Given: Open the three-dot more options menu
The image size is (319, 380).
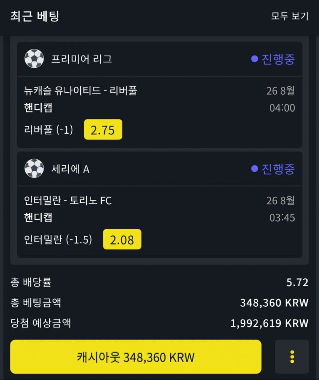Looking at the screenshot, I should click(x=292, y=357).
